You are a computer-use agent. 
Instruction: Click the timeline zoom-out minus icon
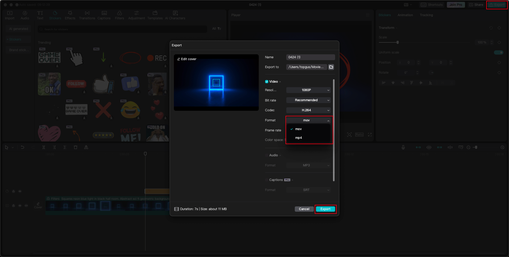[468, 147]
